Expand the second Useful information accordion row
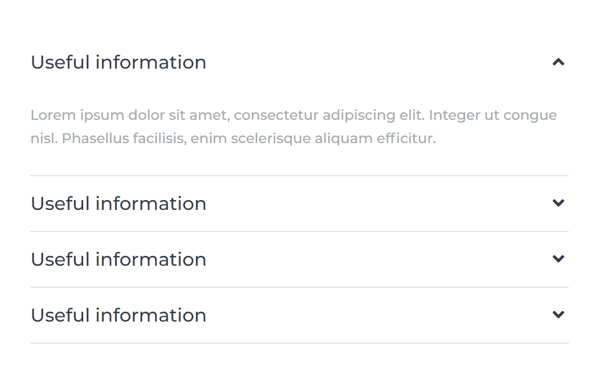Viewport: 598px width, 385px height. (x=299, y=204)
